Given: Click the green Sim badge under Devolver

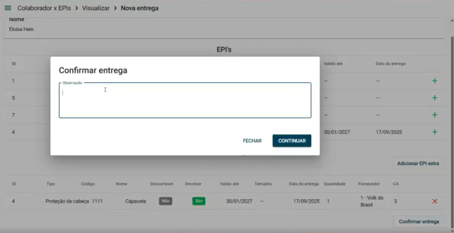Looking at the screenshot, I should [x=199, y=201].
